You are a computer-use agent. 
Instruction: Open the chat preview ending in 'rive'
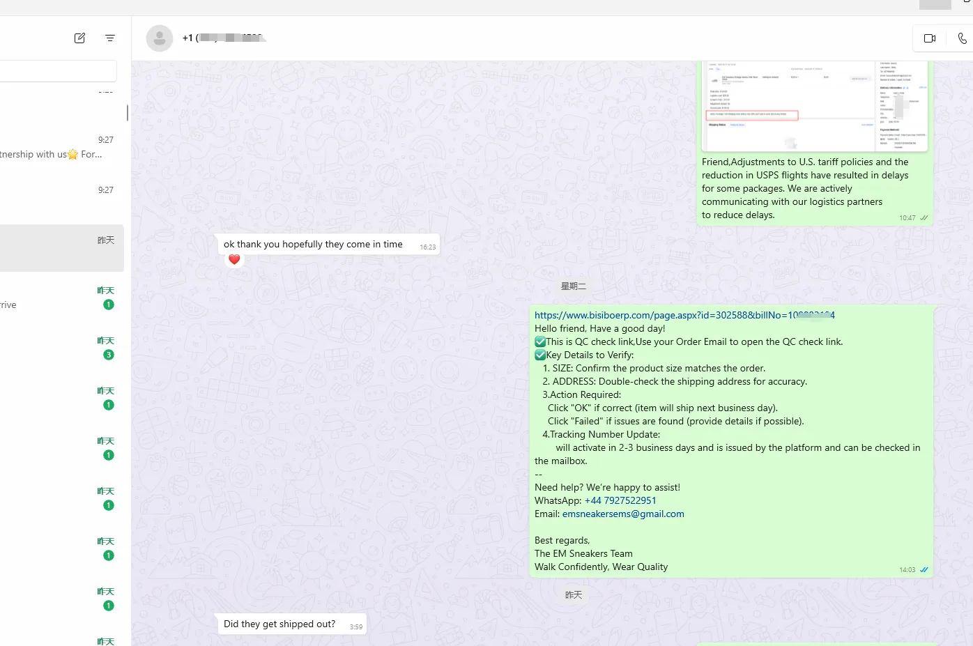(62, 298)
